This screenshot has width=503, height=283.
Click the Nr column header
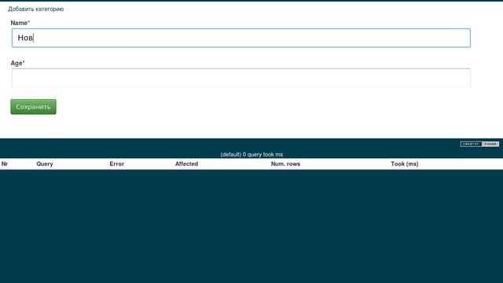(5, 164)
